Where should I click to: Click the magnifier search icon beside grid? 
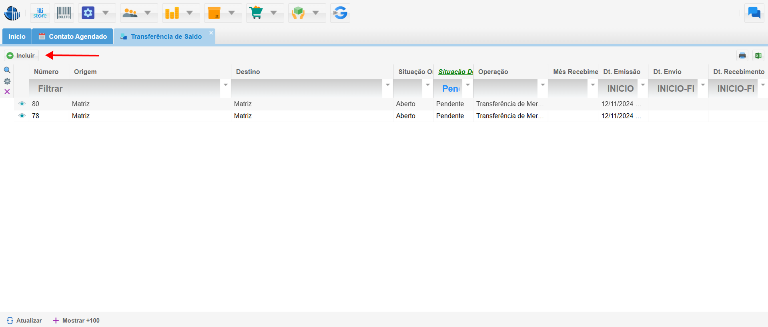(x=7, y=70)
